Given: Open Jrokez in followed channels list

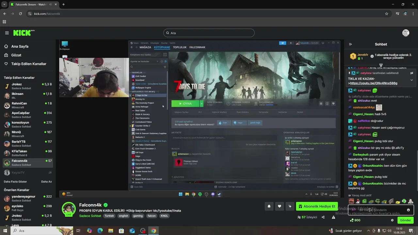Looking at the screenshot, I should click(28, 86).
